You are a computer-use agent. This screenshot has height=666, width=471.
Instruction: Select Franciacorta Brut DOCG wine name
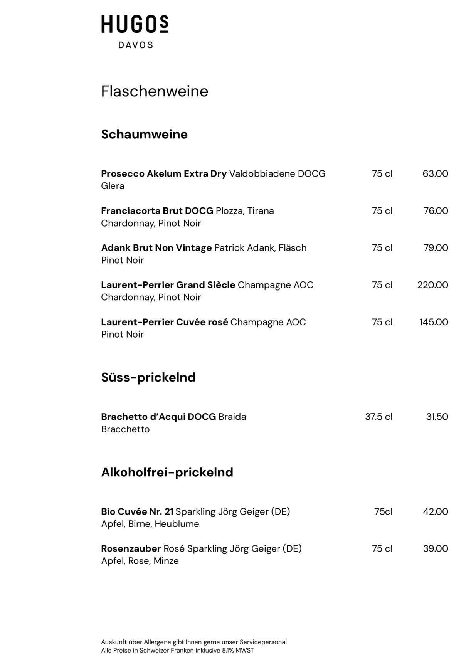point(157,211)
